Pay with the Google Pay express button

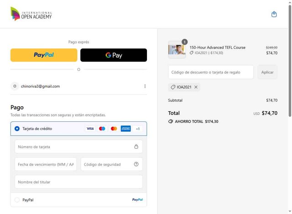tap(114, 55)
